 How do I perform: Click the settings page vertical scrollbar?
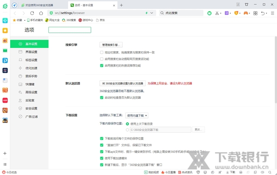click(276, 70)
